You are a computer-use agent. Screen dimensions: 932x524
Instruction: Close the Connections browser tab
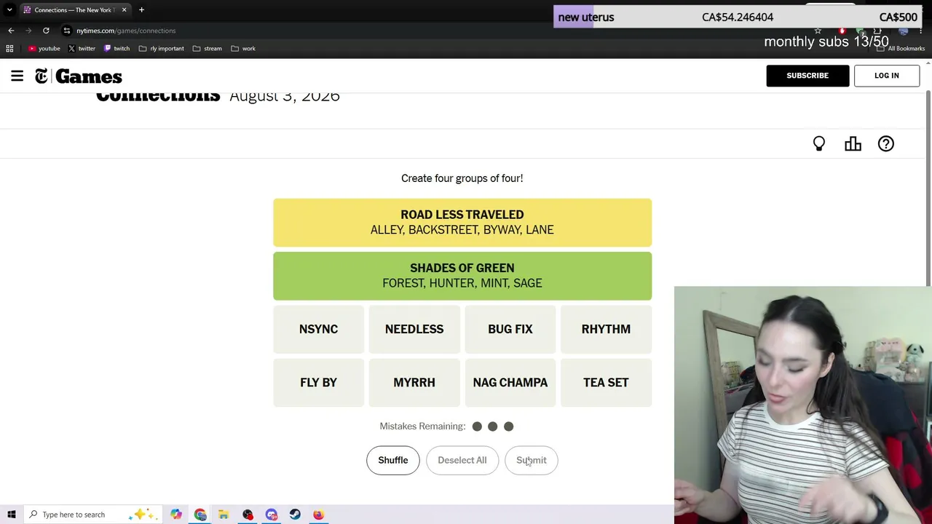click(124, 9)
